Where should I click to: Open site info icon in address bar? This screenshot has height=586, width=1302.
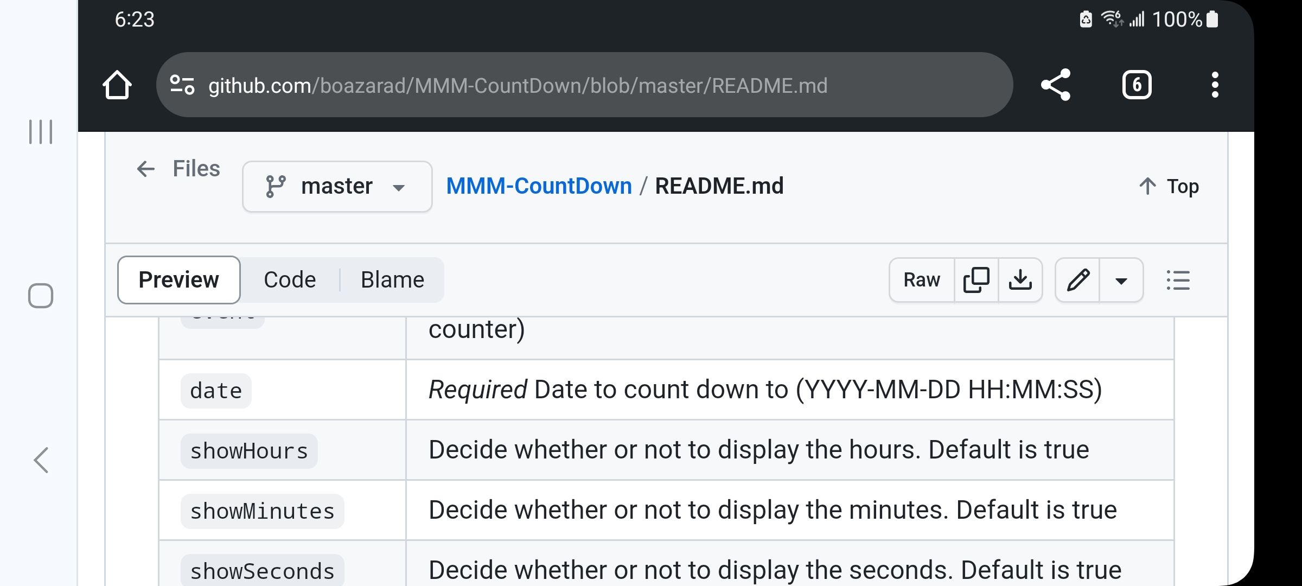click(182, 85)
